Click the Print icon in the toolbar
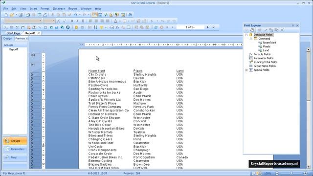This screenshot has width=313, height=176. click(28, 15)
